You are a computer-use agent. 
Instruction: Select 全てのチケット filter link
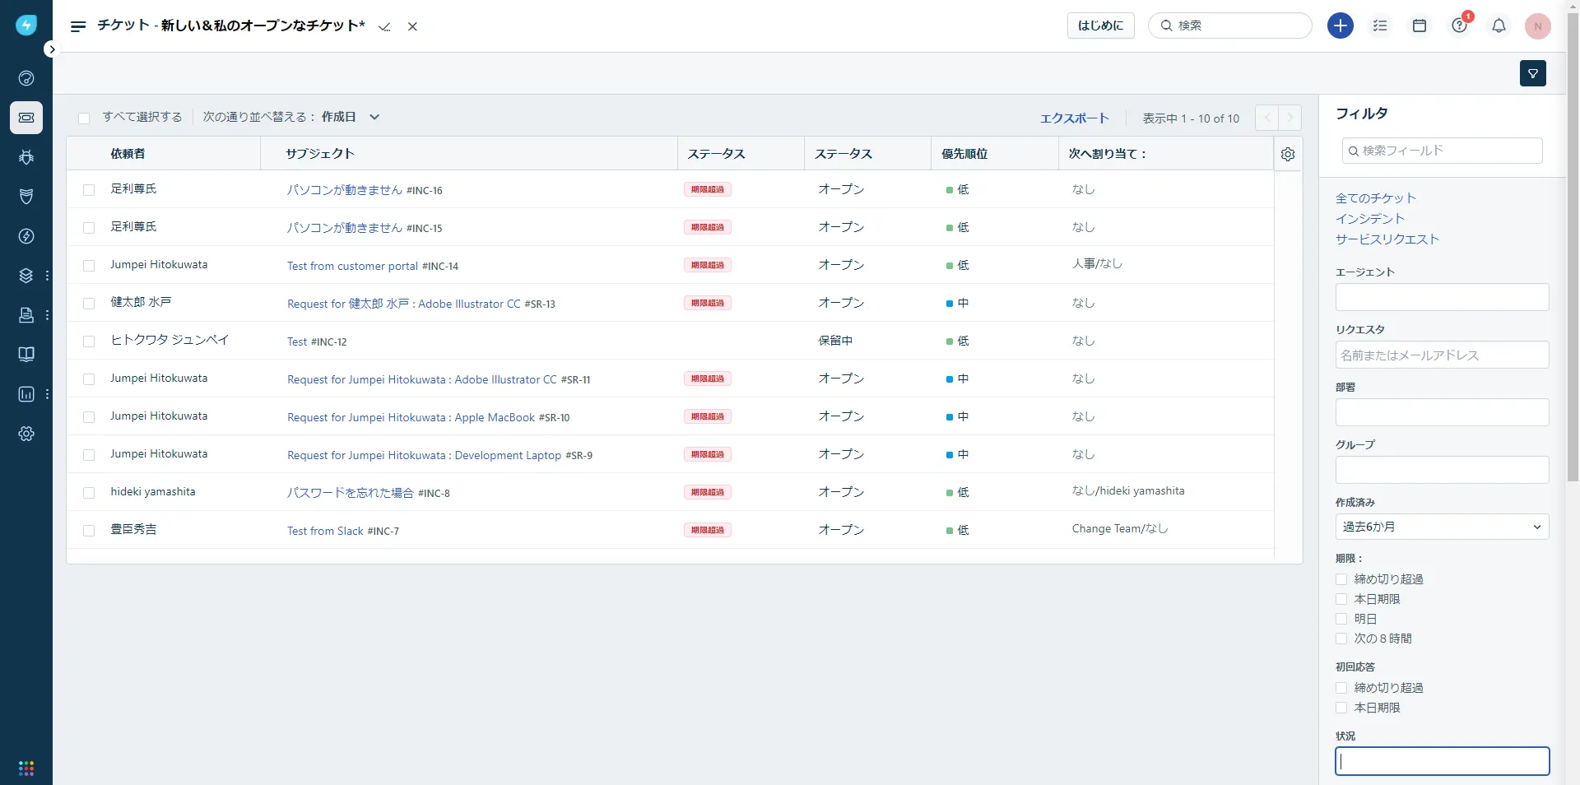point(1375,198)
